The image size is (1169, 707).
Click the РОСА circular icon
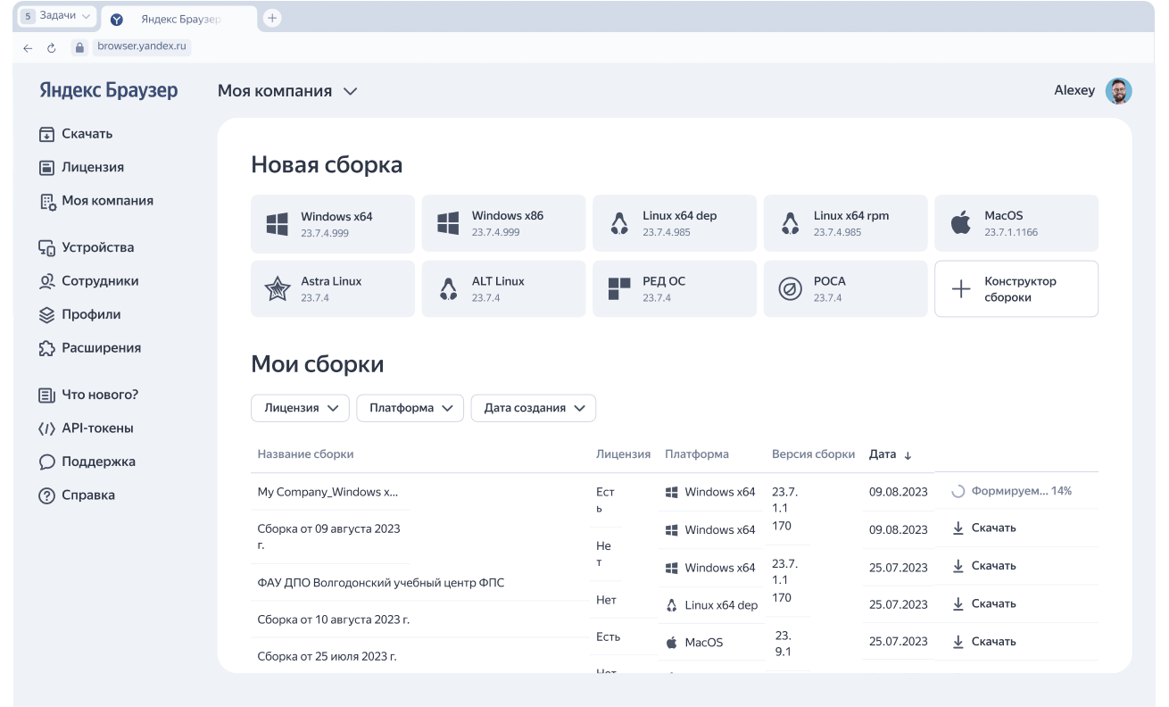790,289
